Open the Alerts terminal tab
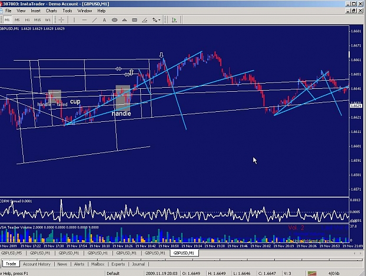368x276 pixels. 79,264
